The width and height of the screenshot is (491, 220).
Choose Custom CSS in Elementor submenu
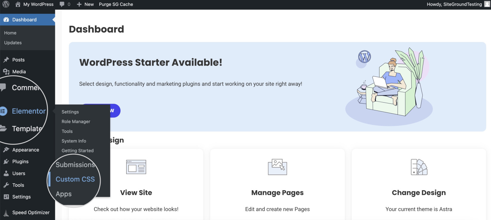(75, 179)
